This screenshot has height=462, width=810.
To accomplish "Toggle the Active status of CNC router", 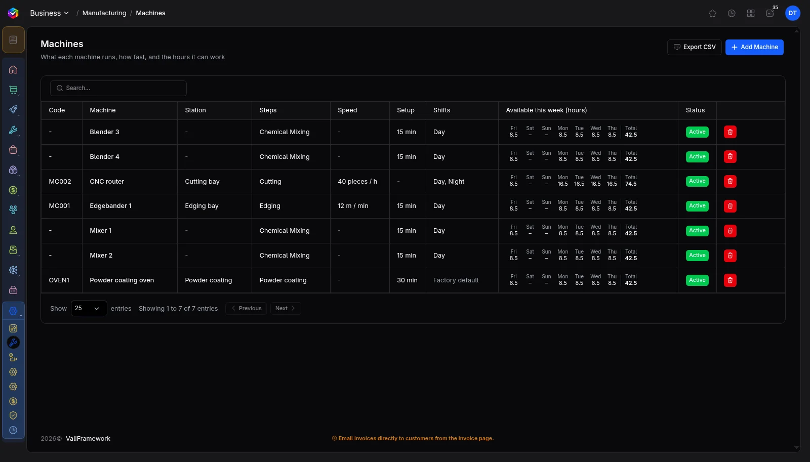I will pyautogui.click(x=697, y=181).
